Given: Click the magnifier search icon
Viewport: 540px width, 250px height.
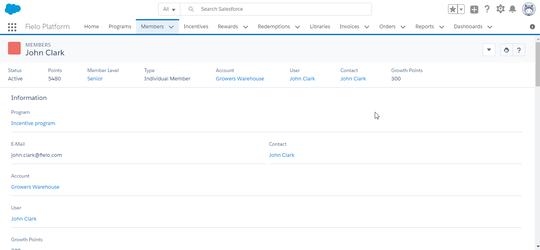Looking at the screenshot, I should pos(191,9).
